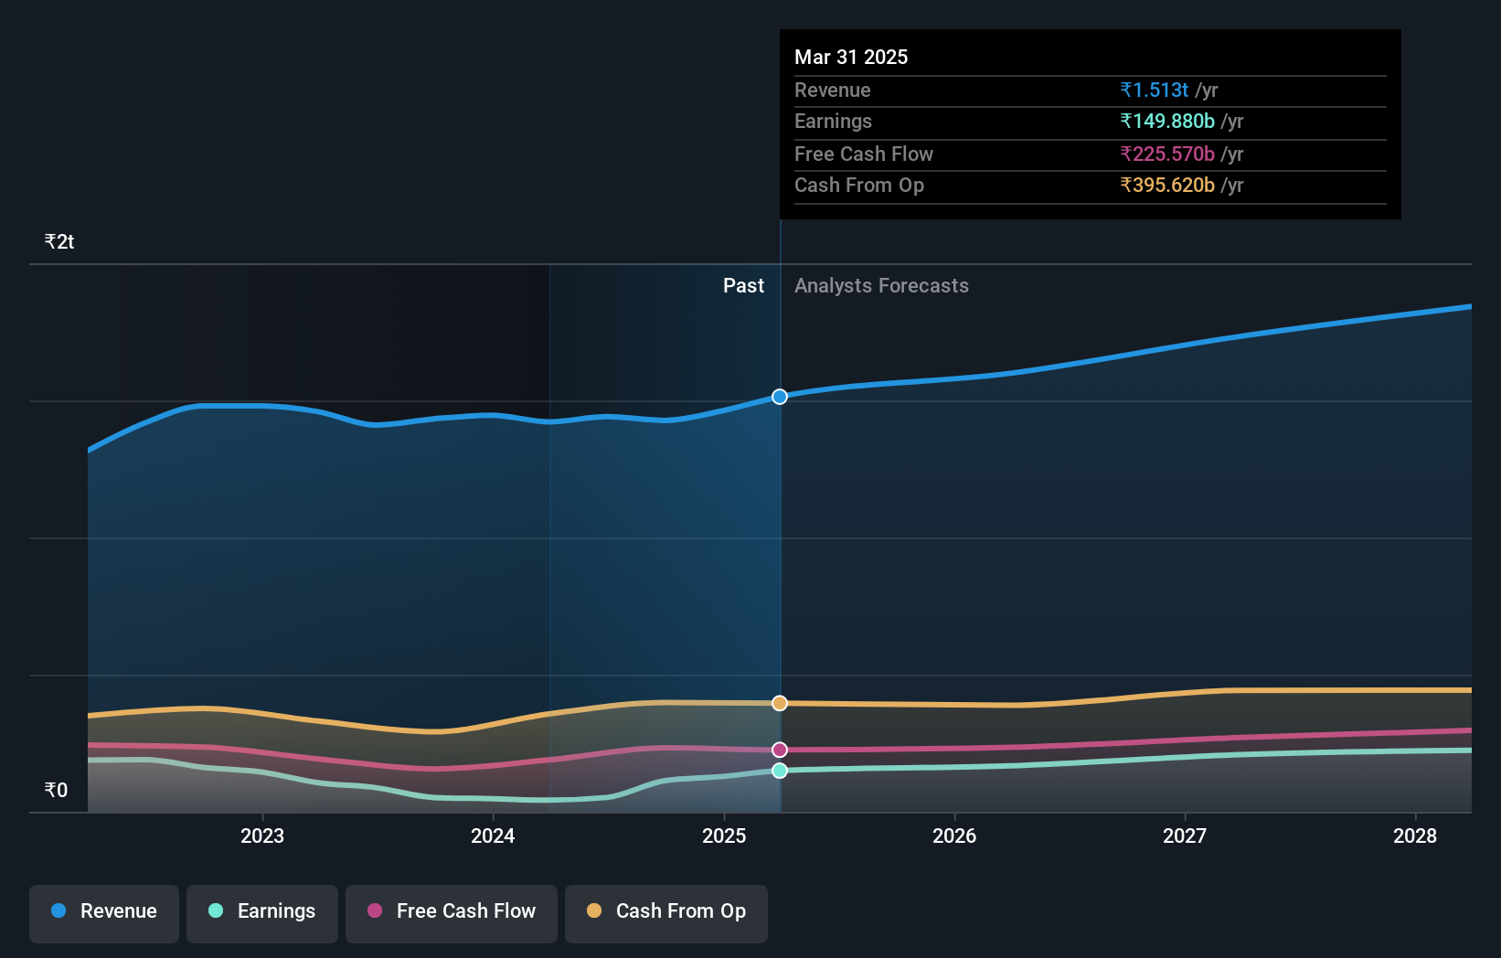This screenshot has height=958, width=1501.
Task: Switch to the Past section of the chart
Action: pyautogui.click(x=743, y=285)
